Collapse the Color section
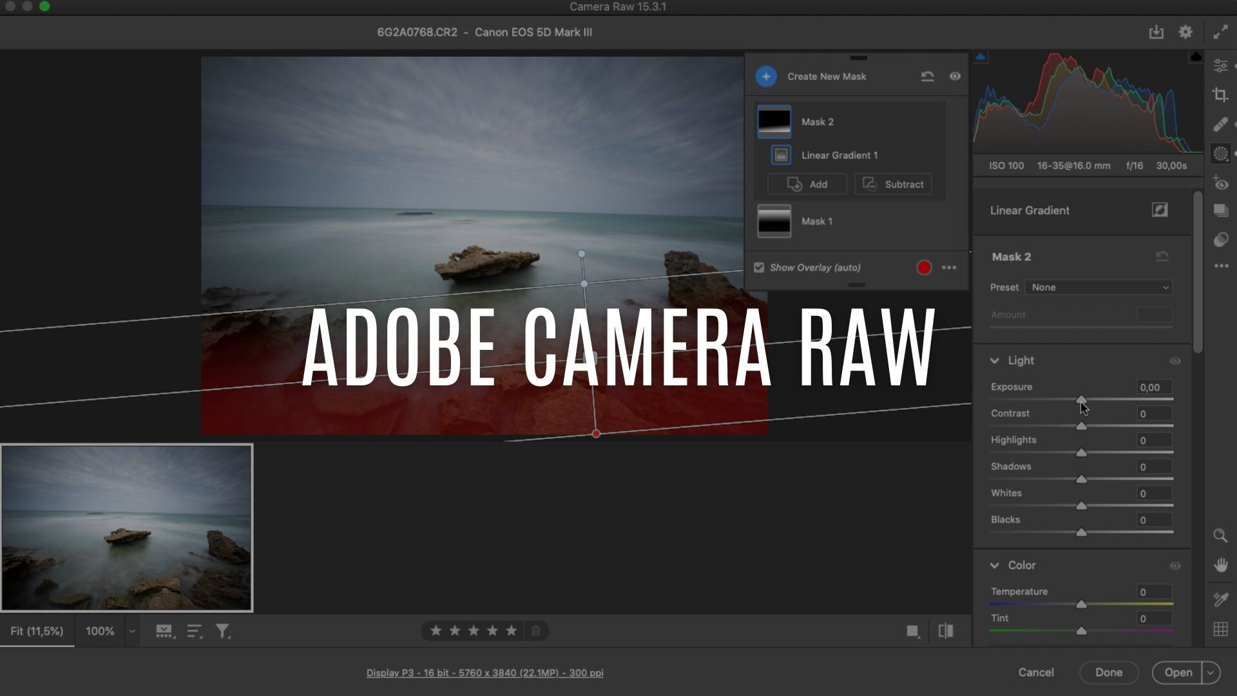 [995, 565]
